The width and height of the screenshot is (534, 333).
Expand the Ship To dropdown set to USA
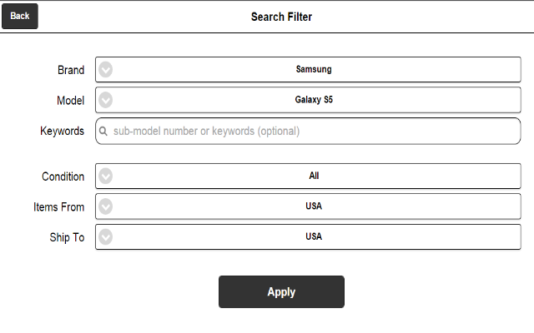point(308,236)
